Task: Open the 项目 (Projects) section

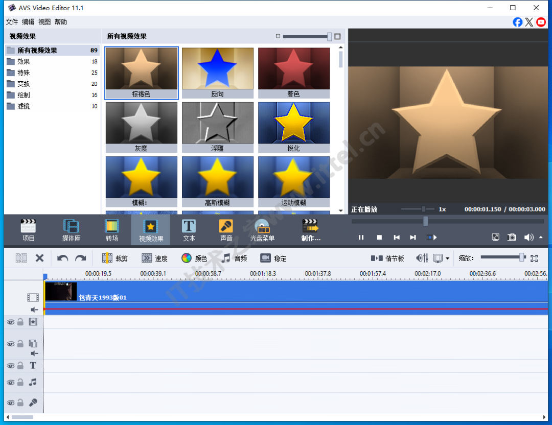Action: pyautogui.click(x=28, y=230)
